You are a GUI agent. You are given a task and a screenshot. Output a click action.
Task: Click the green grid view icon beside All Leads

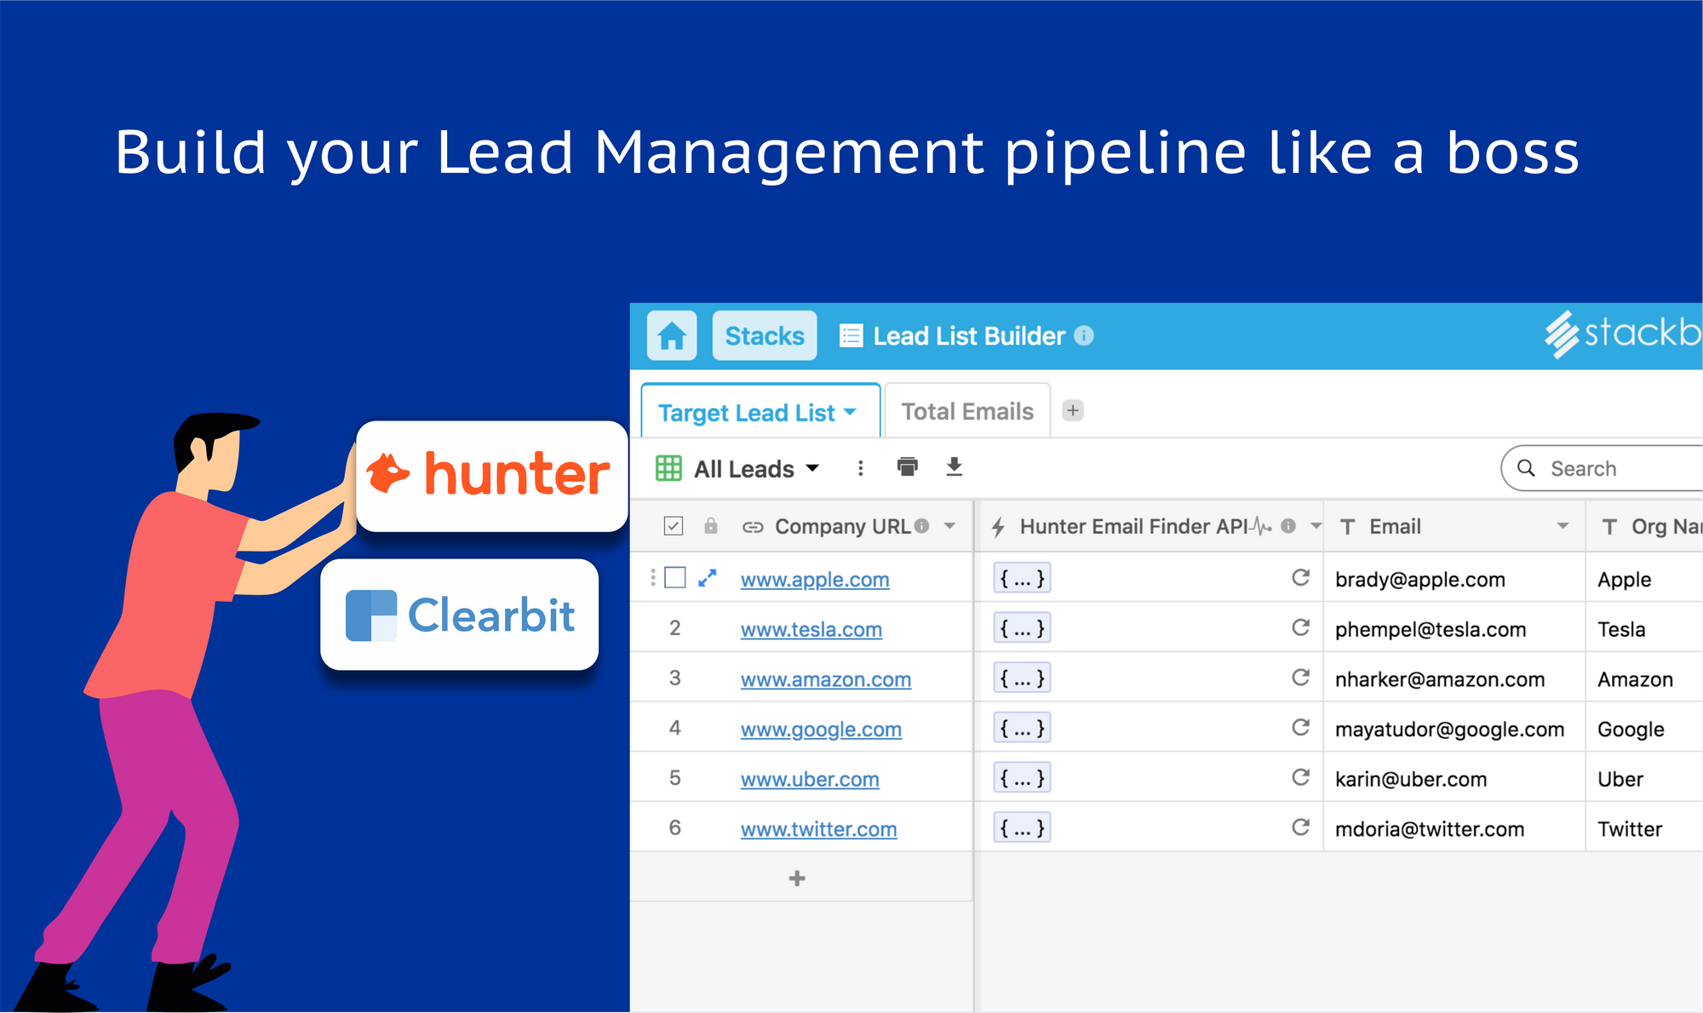669,467
